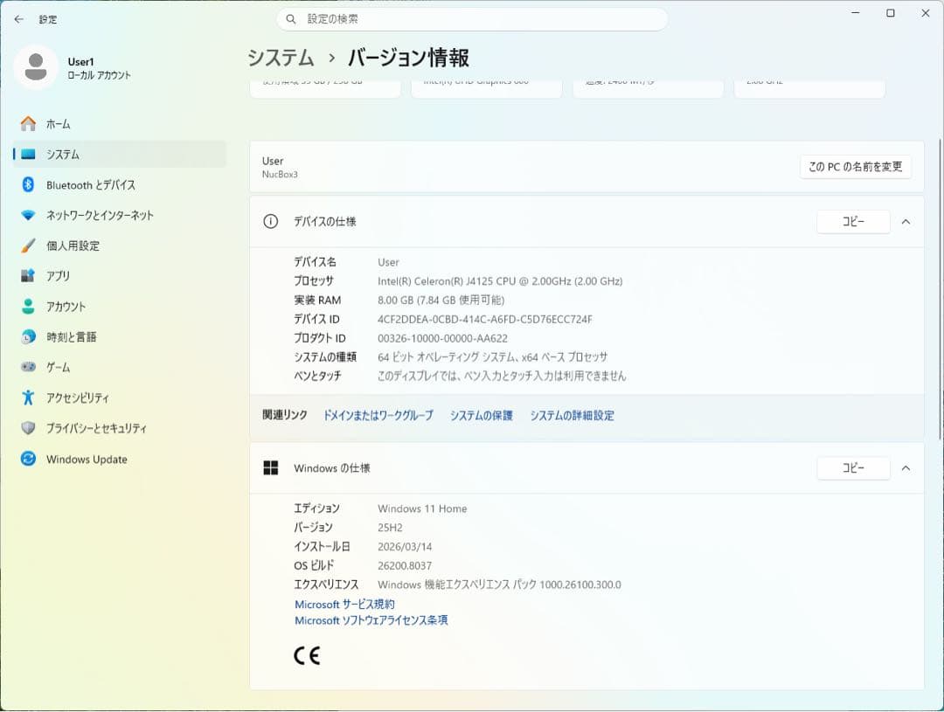
Task: Open アプリ settings page
Action: (x=119, y=276)
